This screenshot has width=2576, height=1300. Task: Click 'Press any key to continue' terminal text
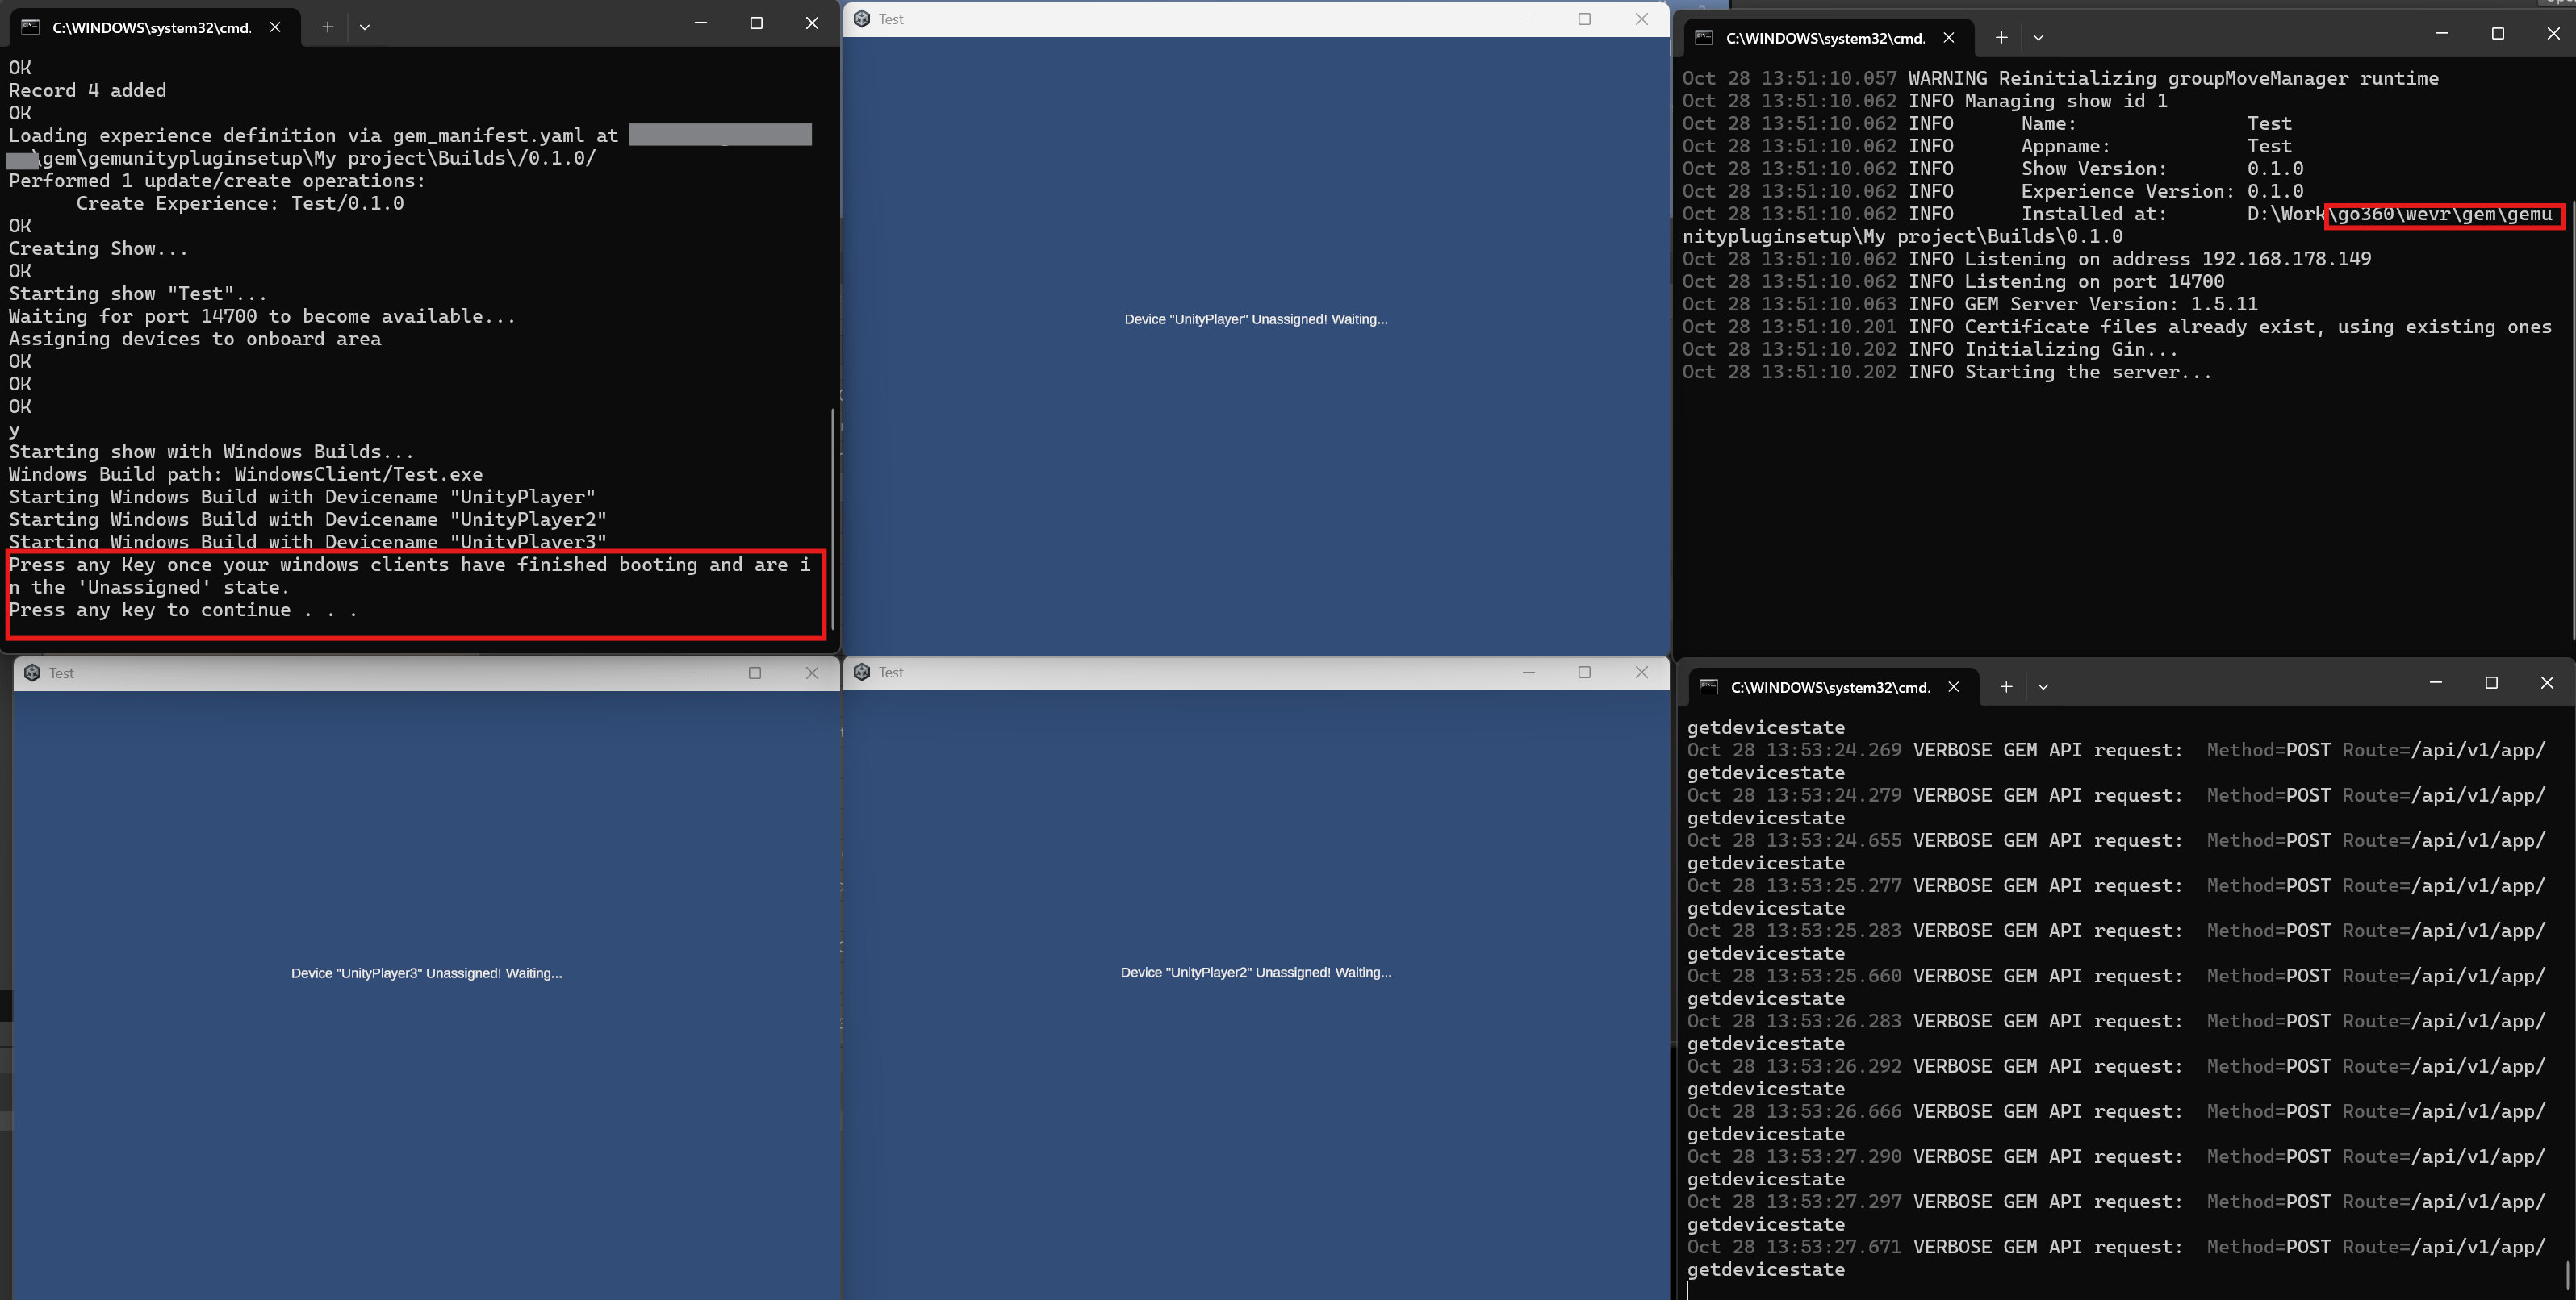[x=183, y=610]
